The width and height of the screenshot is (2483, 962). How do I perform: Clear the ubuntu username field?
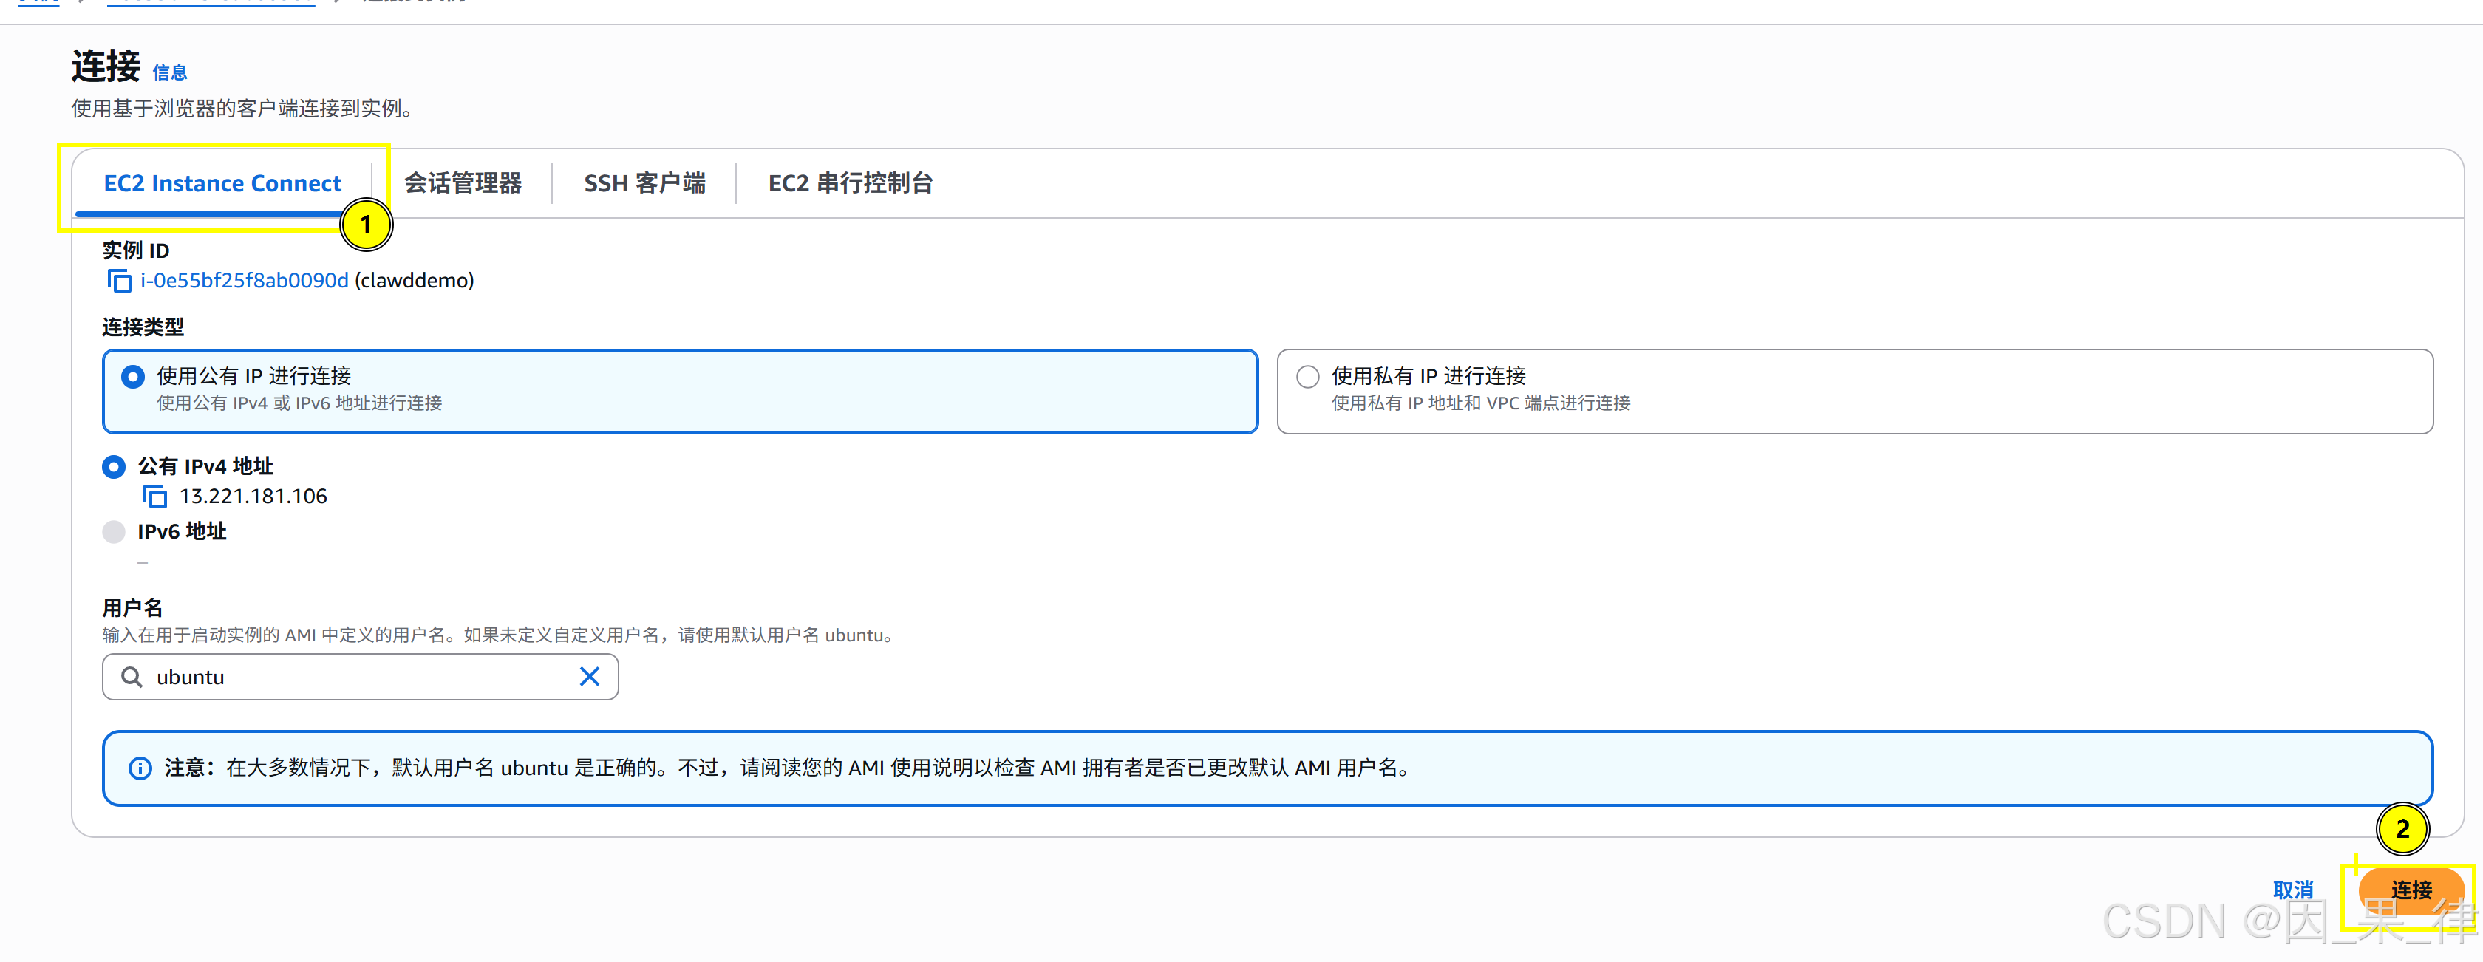click(589, 677)
